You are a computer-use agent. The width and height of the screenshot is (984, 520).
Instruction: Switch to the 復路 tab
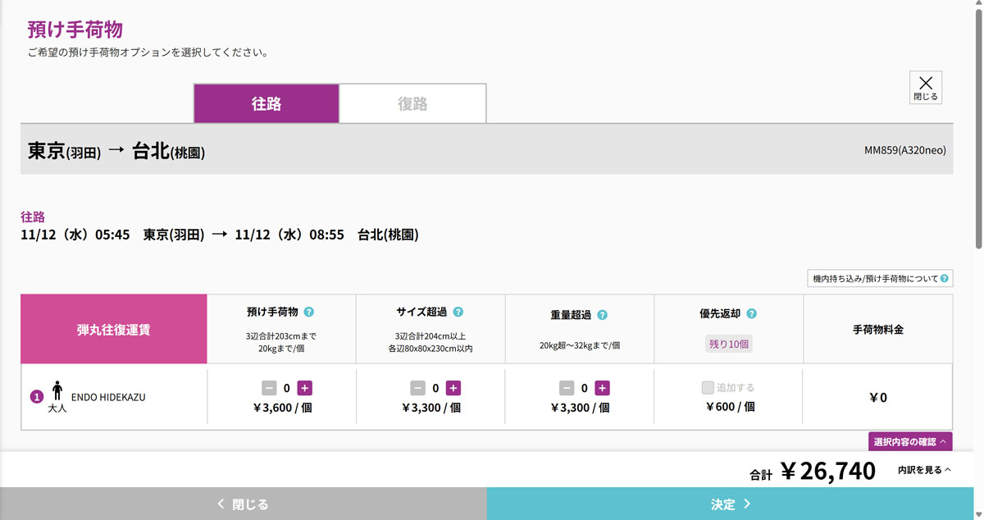tap(412, 104)
